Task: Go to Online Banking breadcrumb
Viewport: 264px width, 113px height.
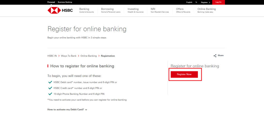Action: click(x=89, y=56)
